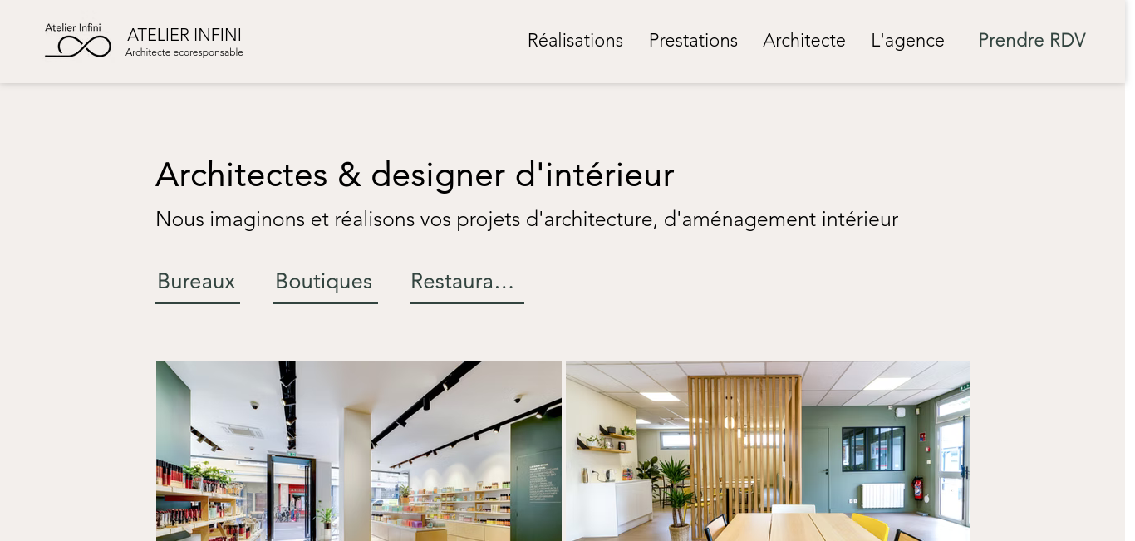The height and width of the screenshot is (541, 1135).
Task: Switch to the Boutiques category tab
Action: tap(325, 283)
